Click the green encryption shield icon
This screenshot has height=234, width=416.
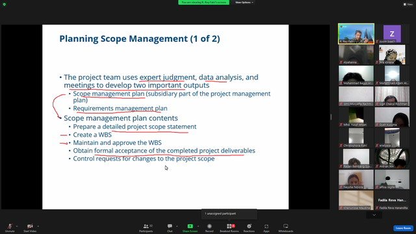pyautogui.click(x=5, y=5)
